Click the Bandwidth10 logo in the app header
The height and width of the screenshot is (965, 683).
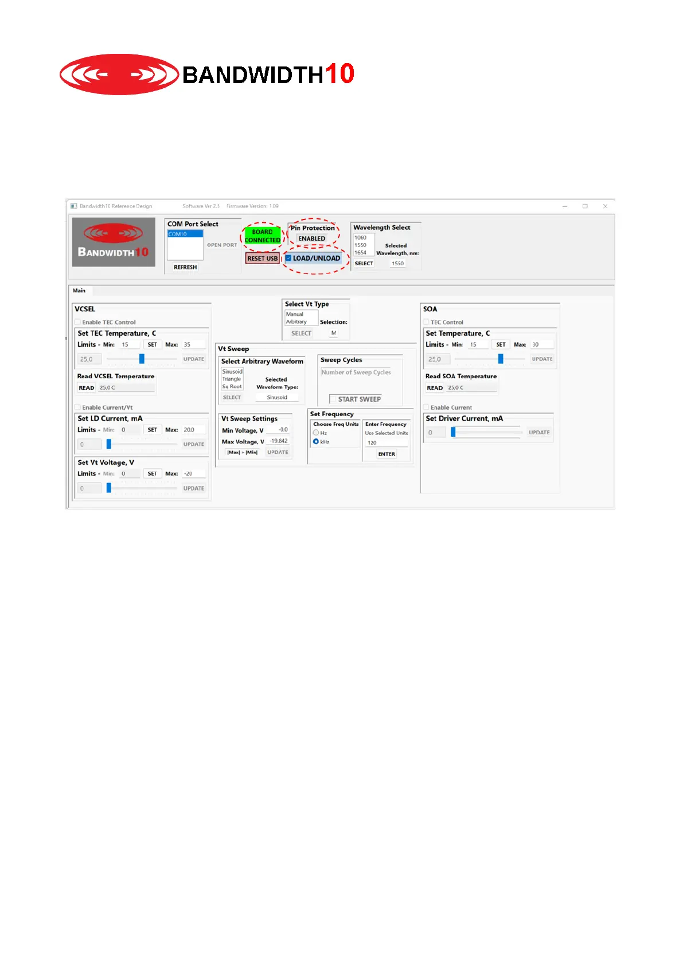[114, 242]
